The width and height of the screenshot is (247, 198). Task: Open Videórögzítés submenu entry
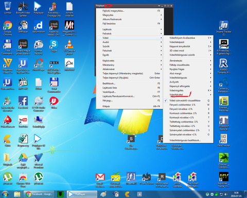click(188, 90)
